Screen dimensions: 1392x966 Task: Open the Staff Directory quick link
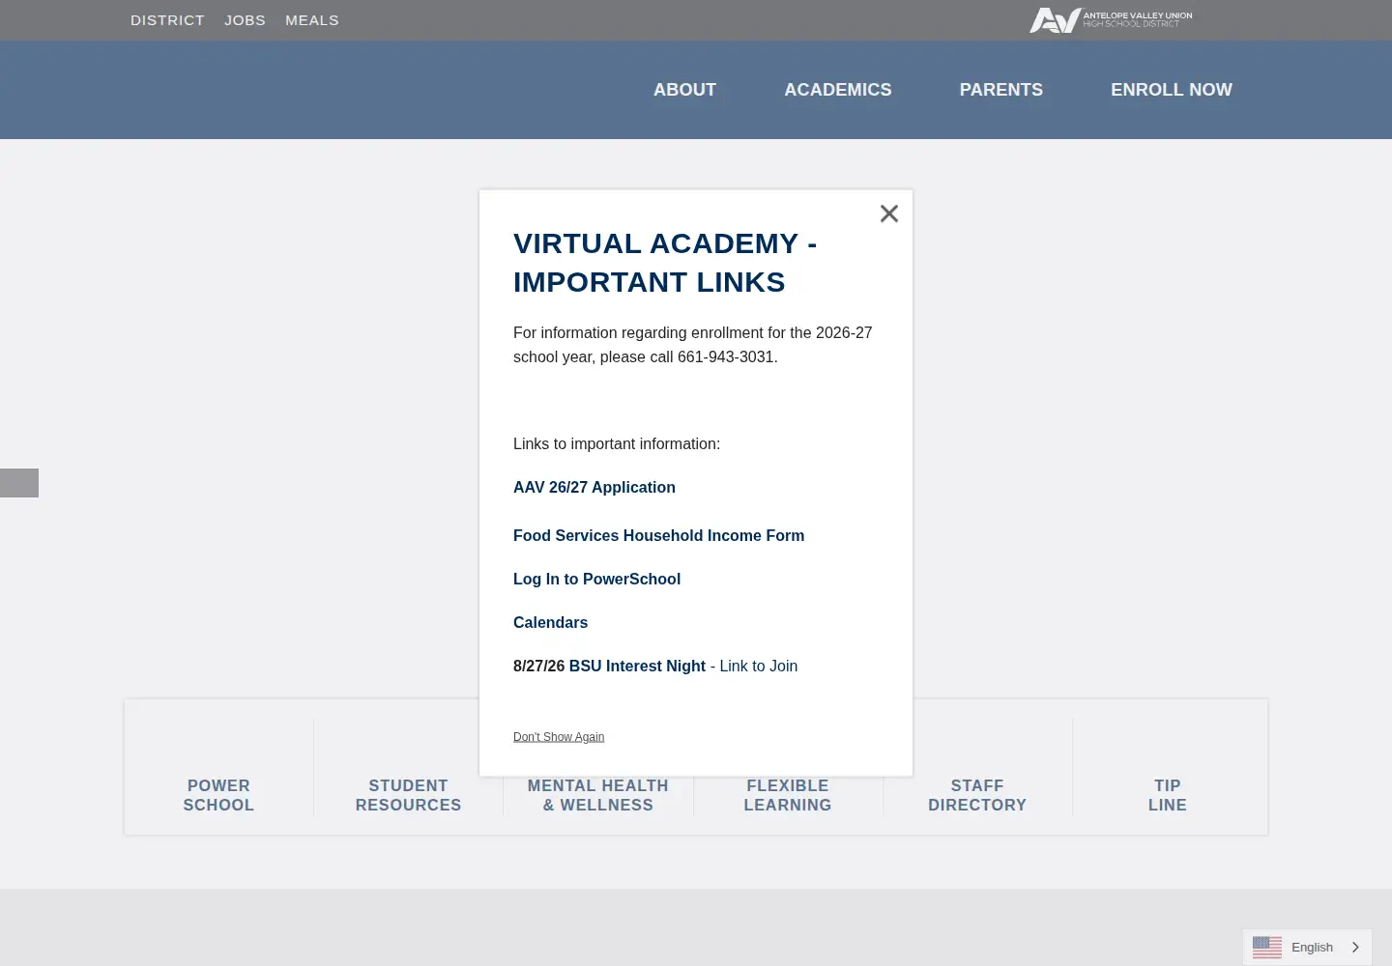[977, 795]
